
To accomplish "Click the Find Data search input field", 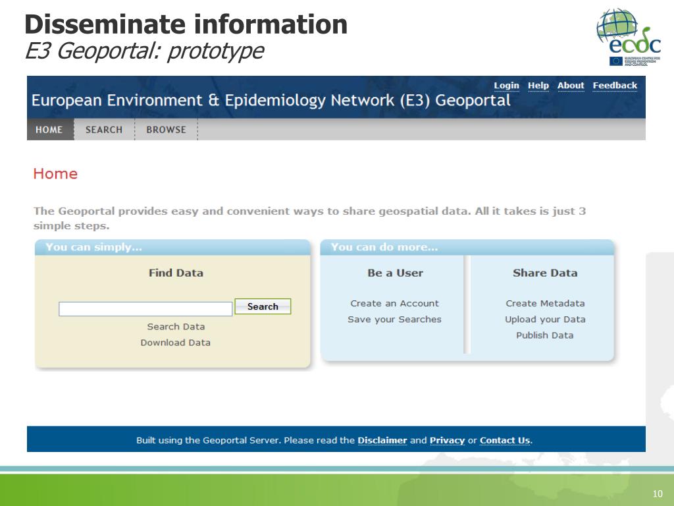I will (145, 309).
